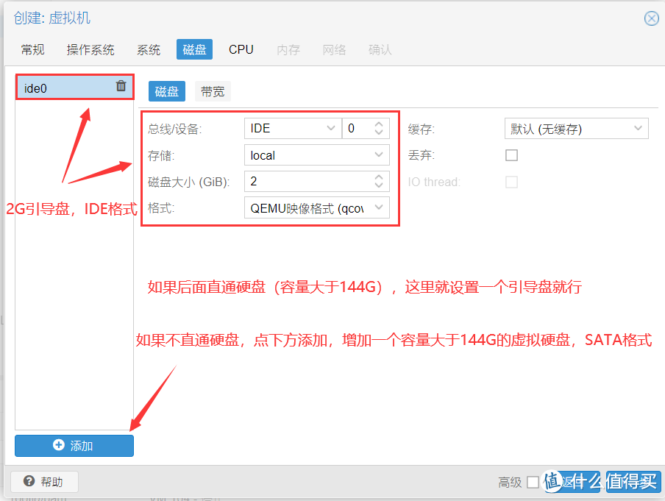Image resolution: width=665 pixels, height=501 pixels.
Task: Delete the ide0 disk via trash icon
Action: (121, 85)
